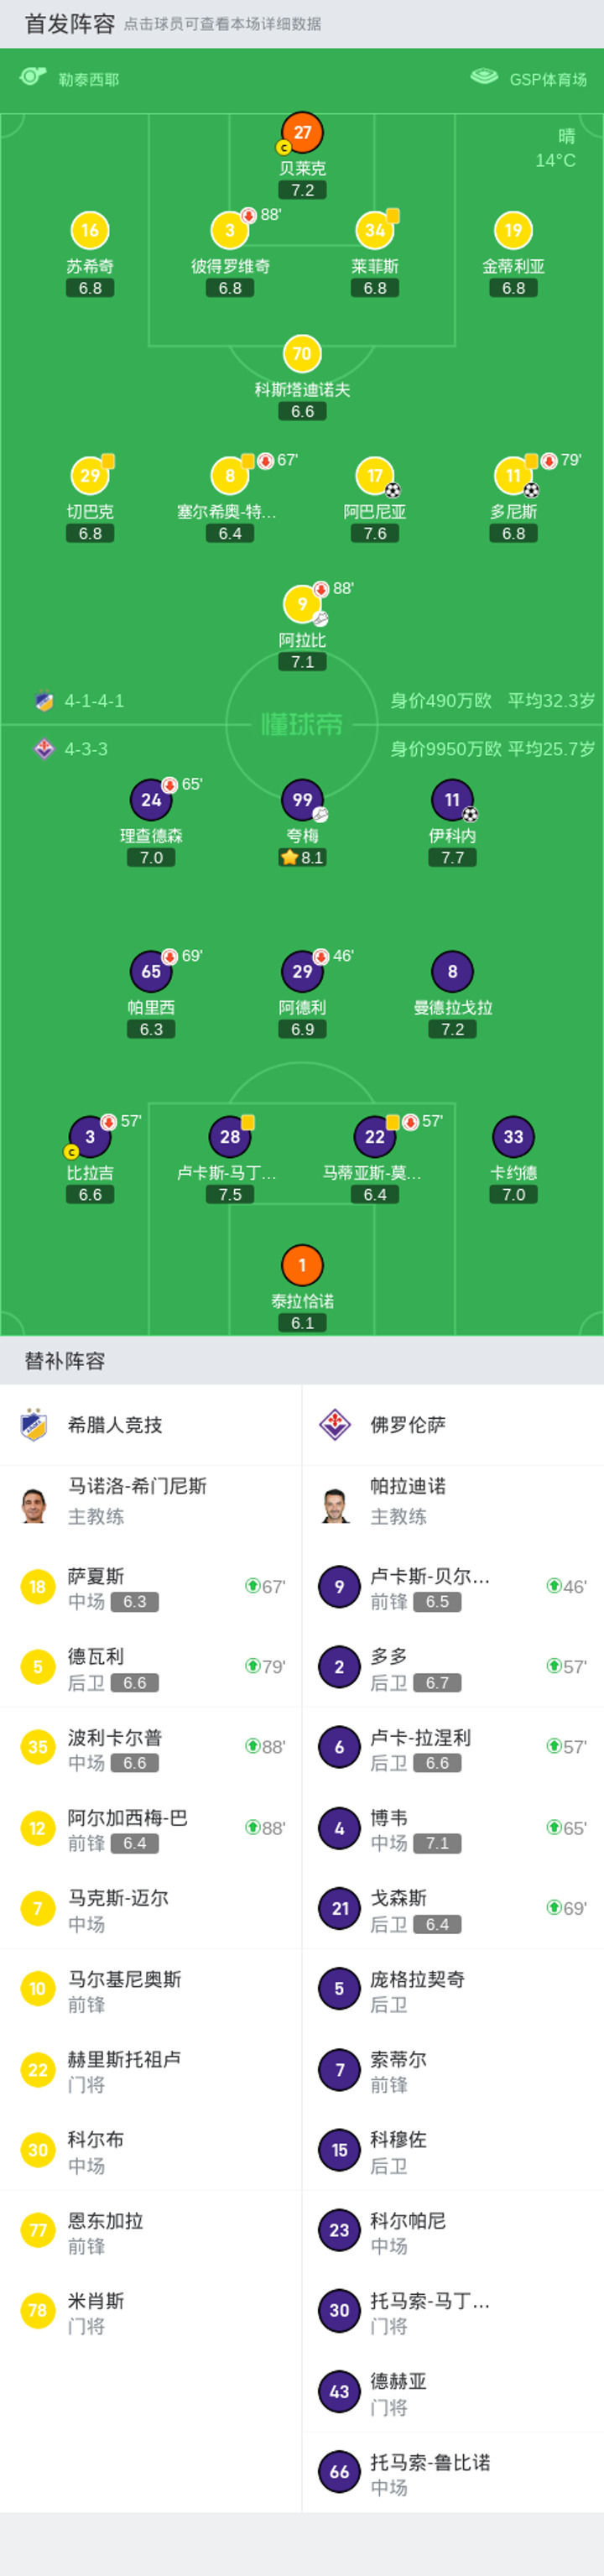This screenshot has width=604, height=2576.
Task: Click yellow team crest beside 4-1-4-1 formation
Action: coord(44,701)
